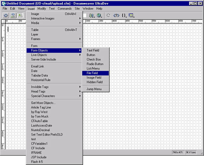Image resolution: width=204 pixels, height=165 pixels.
Task: Insert a Check Box form object
Action: [95, 59]
